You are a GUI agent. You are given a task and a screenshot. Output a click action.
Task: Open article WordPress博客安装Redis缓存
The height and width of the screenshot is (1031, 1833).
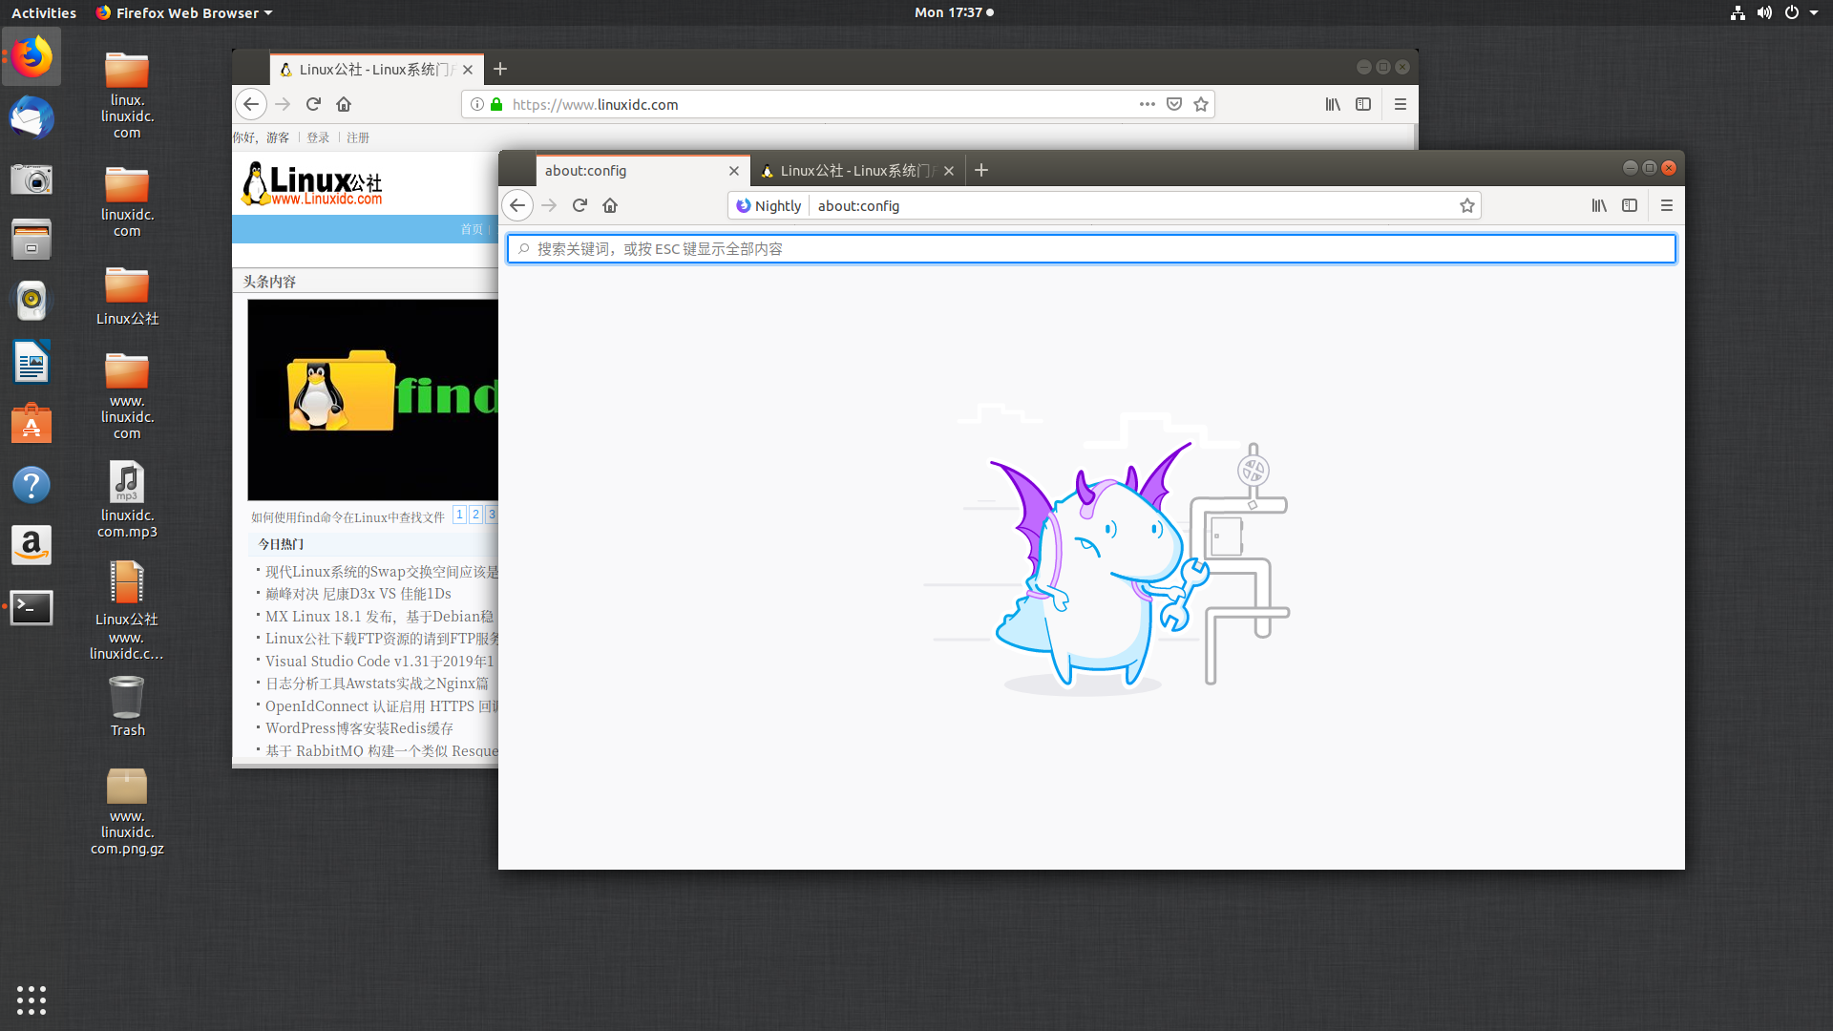[359, 728]
